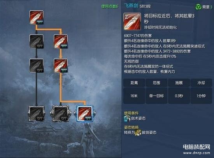214x158 pixels.
Task: Click the 剑术姿态 stance icon under 使用条件
Action: click(x=127, y=118)
